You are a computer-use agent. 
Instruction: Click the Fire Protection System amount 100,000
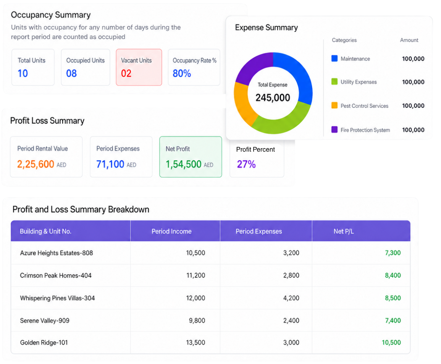coord(413,130)
